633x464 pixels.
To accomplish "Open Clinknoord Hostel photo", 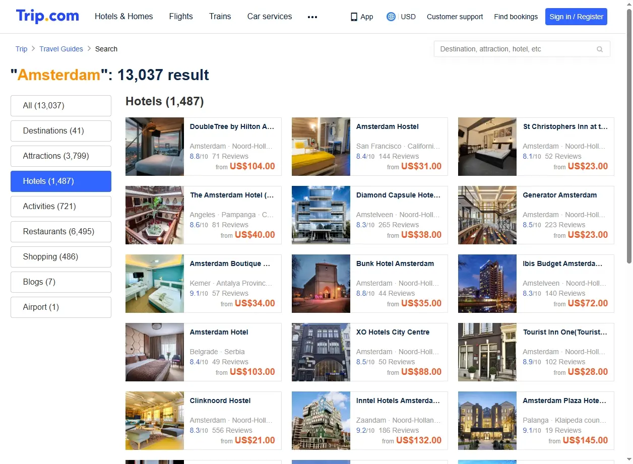I will pyautogui.click(x=155, y=421).
